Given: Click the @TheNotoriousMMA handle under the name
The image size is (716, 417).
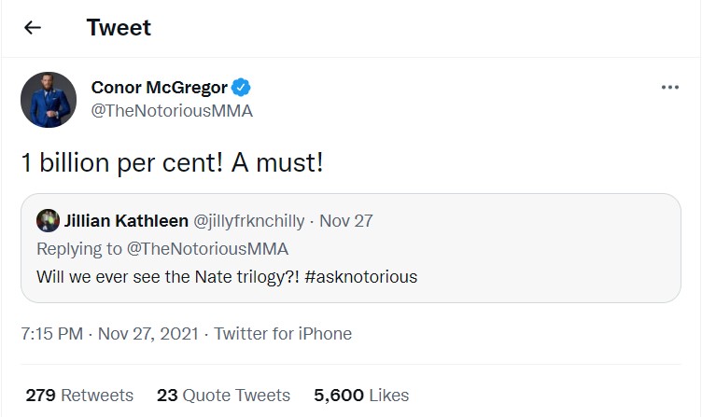Looking at the screenshot, I should [x=172, y=111].
